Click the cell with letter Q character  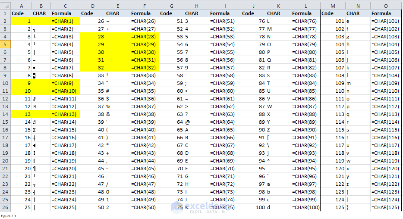tap(278, 60)
